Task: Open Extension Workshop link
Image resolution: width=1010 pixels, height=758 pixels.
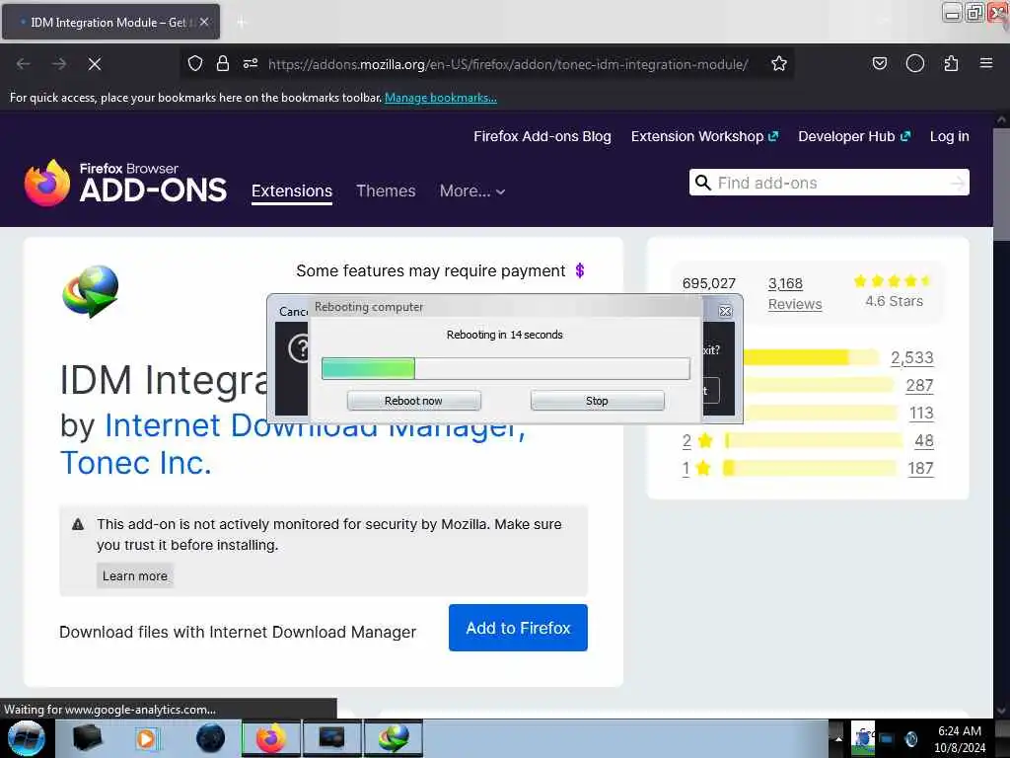Action: tap(704, 136)
